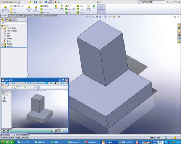Click the Linear Pattern icon
This screenshot has width=181, height=144.
pos(62,8)
